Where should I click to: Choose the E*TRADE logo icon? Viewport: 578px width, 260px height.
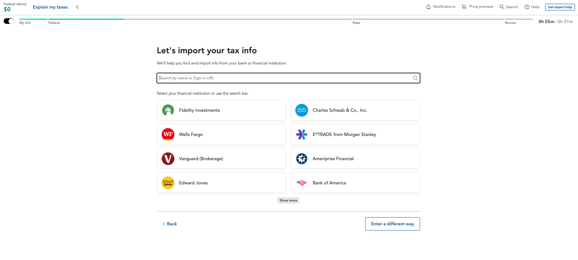click(x=301, y=134)
